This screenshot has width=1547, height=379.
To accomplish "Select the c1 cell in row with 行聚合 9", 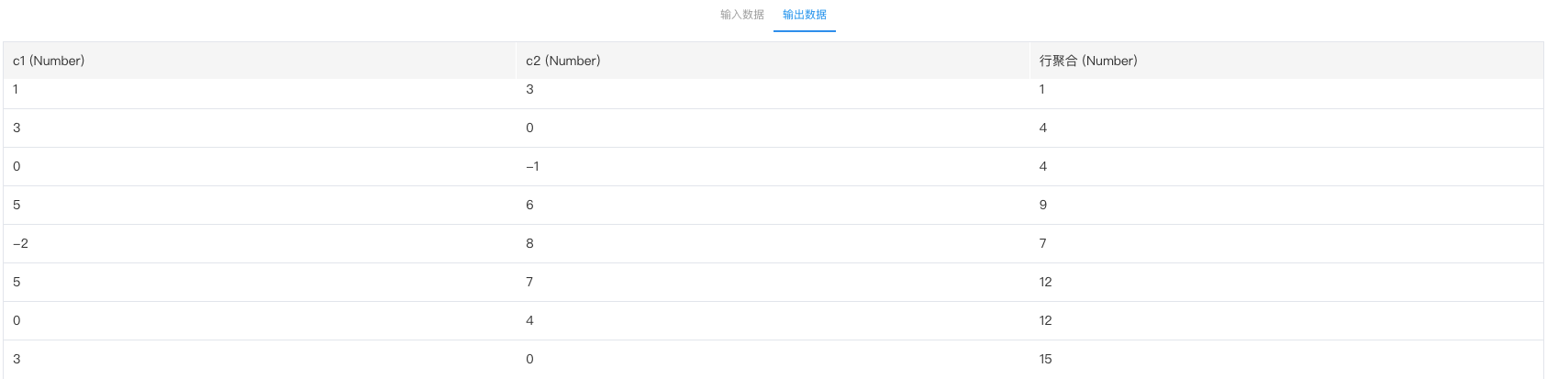I will [x=260, y=206].
